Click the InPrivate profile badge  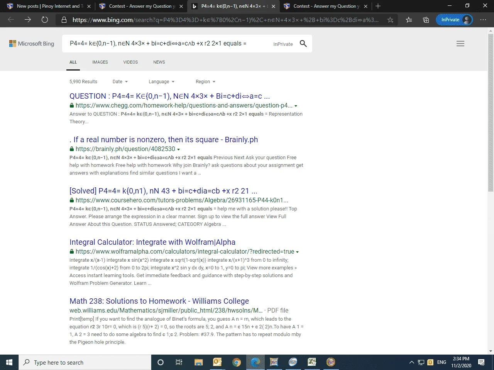[454, 20]
